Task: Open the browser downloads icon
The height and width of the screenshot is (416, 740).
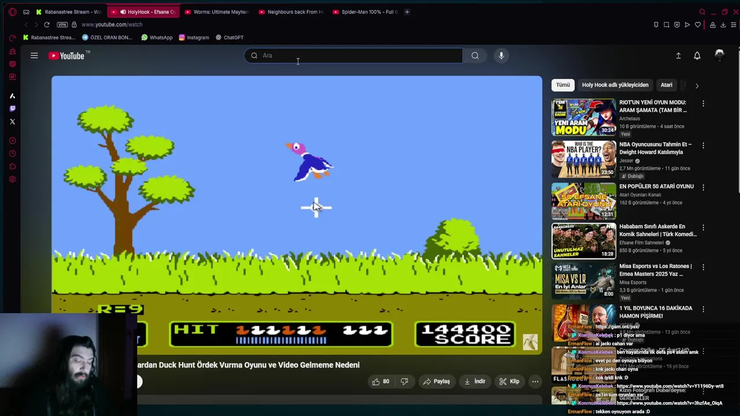Action: [x=723, y=24]
